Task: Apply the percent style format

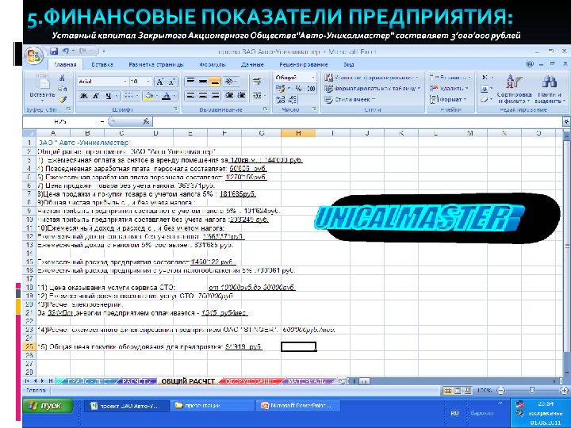Action: click(x=298, y=89)
